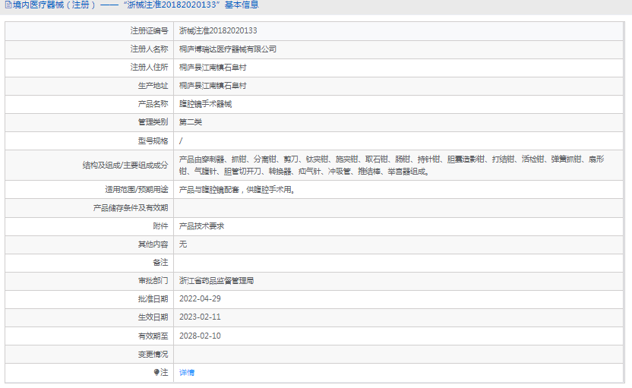
Task: Click the bullet icon beside 注
Action: [x=156, y=372]
